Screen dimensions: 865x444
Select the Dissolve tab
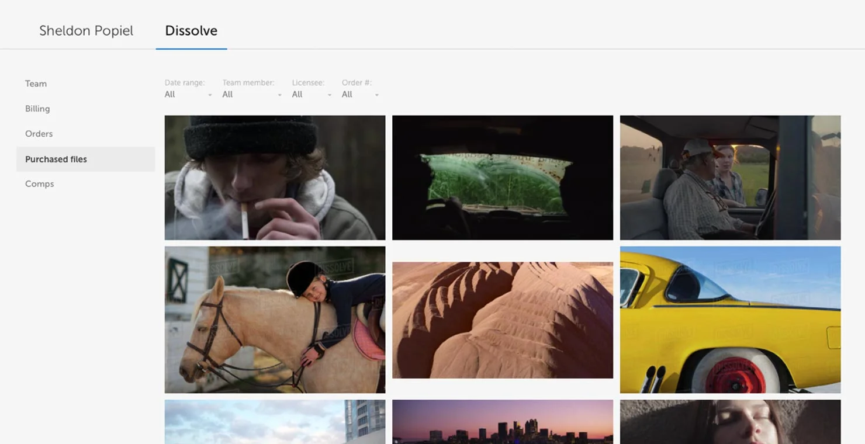click(191, 30)
